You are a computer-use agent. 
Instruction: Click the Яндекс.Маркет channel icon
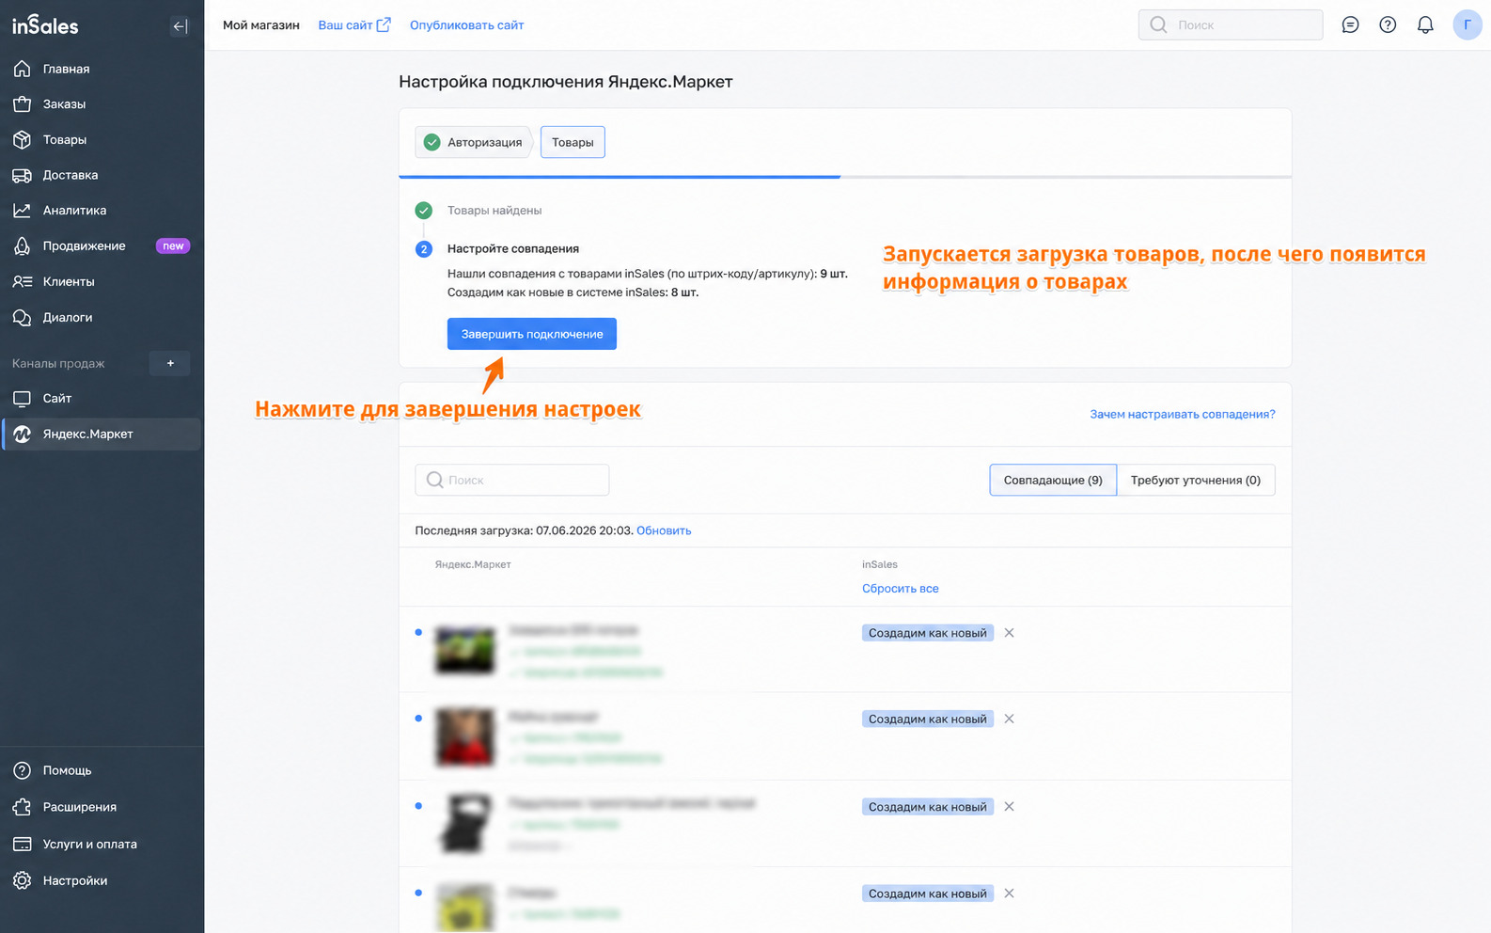coord(22,434)
